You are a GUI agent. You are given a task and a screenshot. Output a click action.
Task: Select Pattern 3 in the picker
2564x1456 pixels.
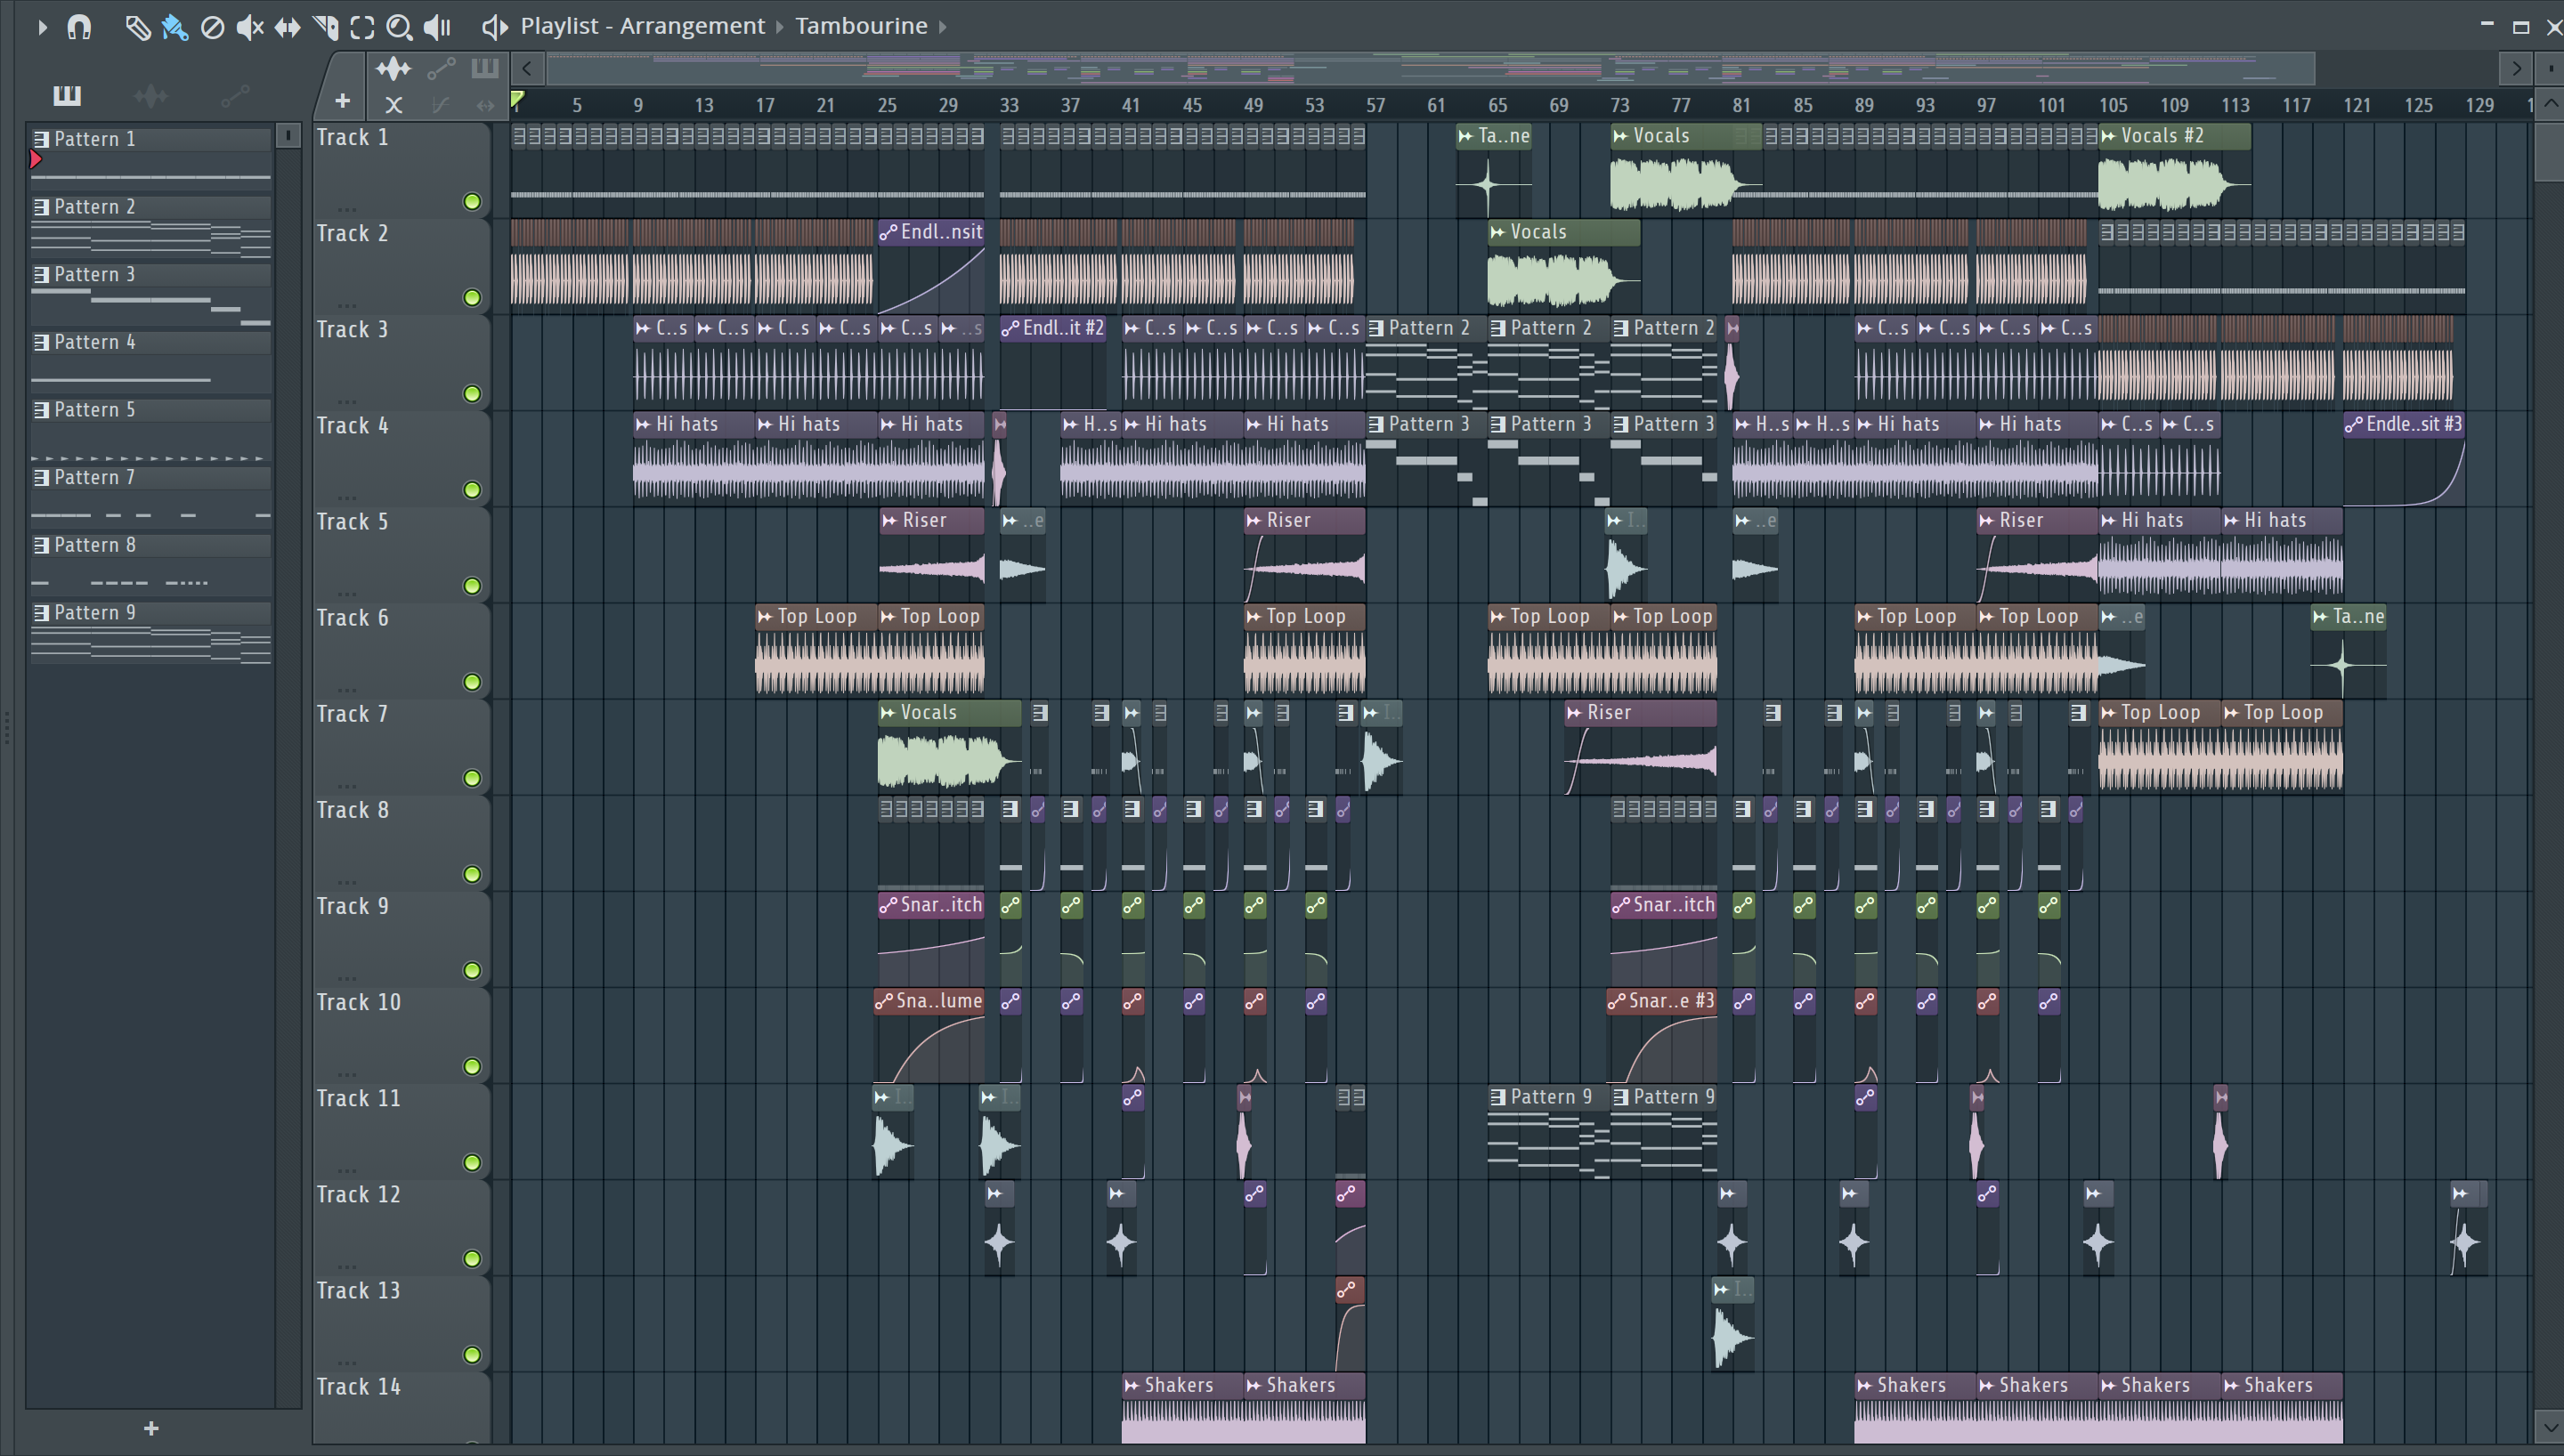150,274
